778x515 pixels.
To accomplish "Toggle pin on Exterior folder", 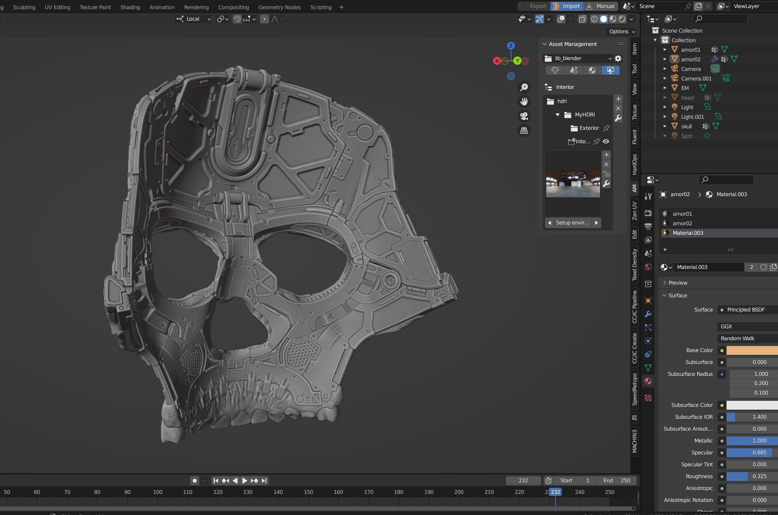I will [606, 128].
